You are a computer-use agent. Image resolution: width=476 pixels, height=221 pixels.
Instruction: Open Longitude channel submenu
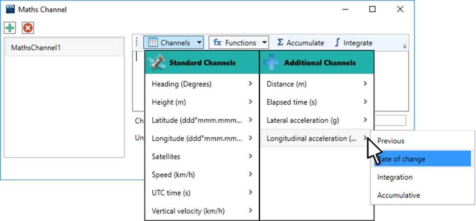(x=202, y=139)
